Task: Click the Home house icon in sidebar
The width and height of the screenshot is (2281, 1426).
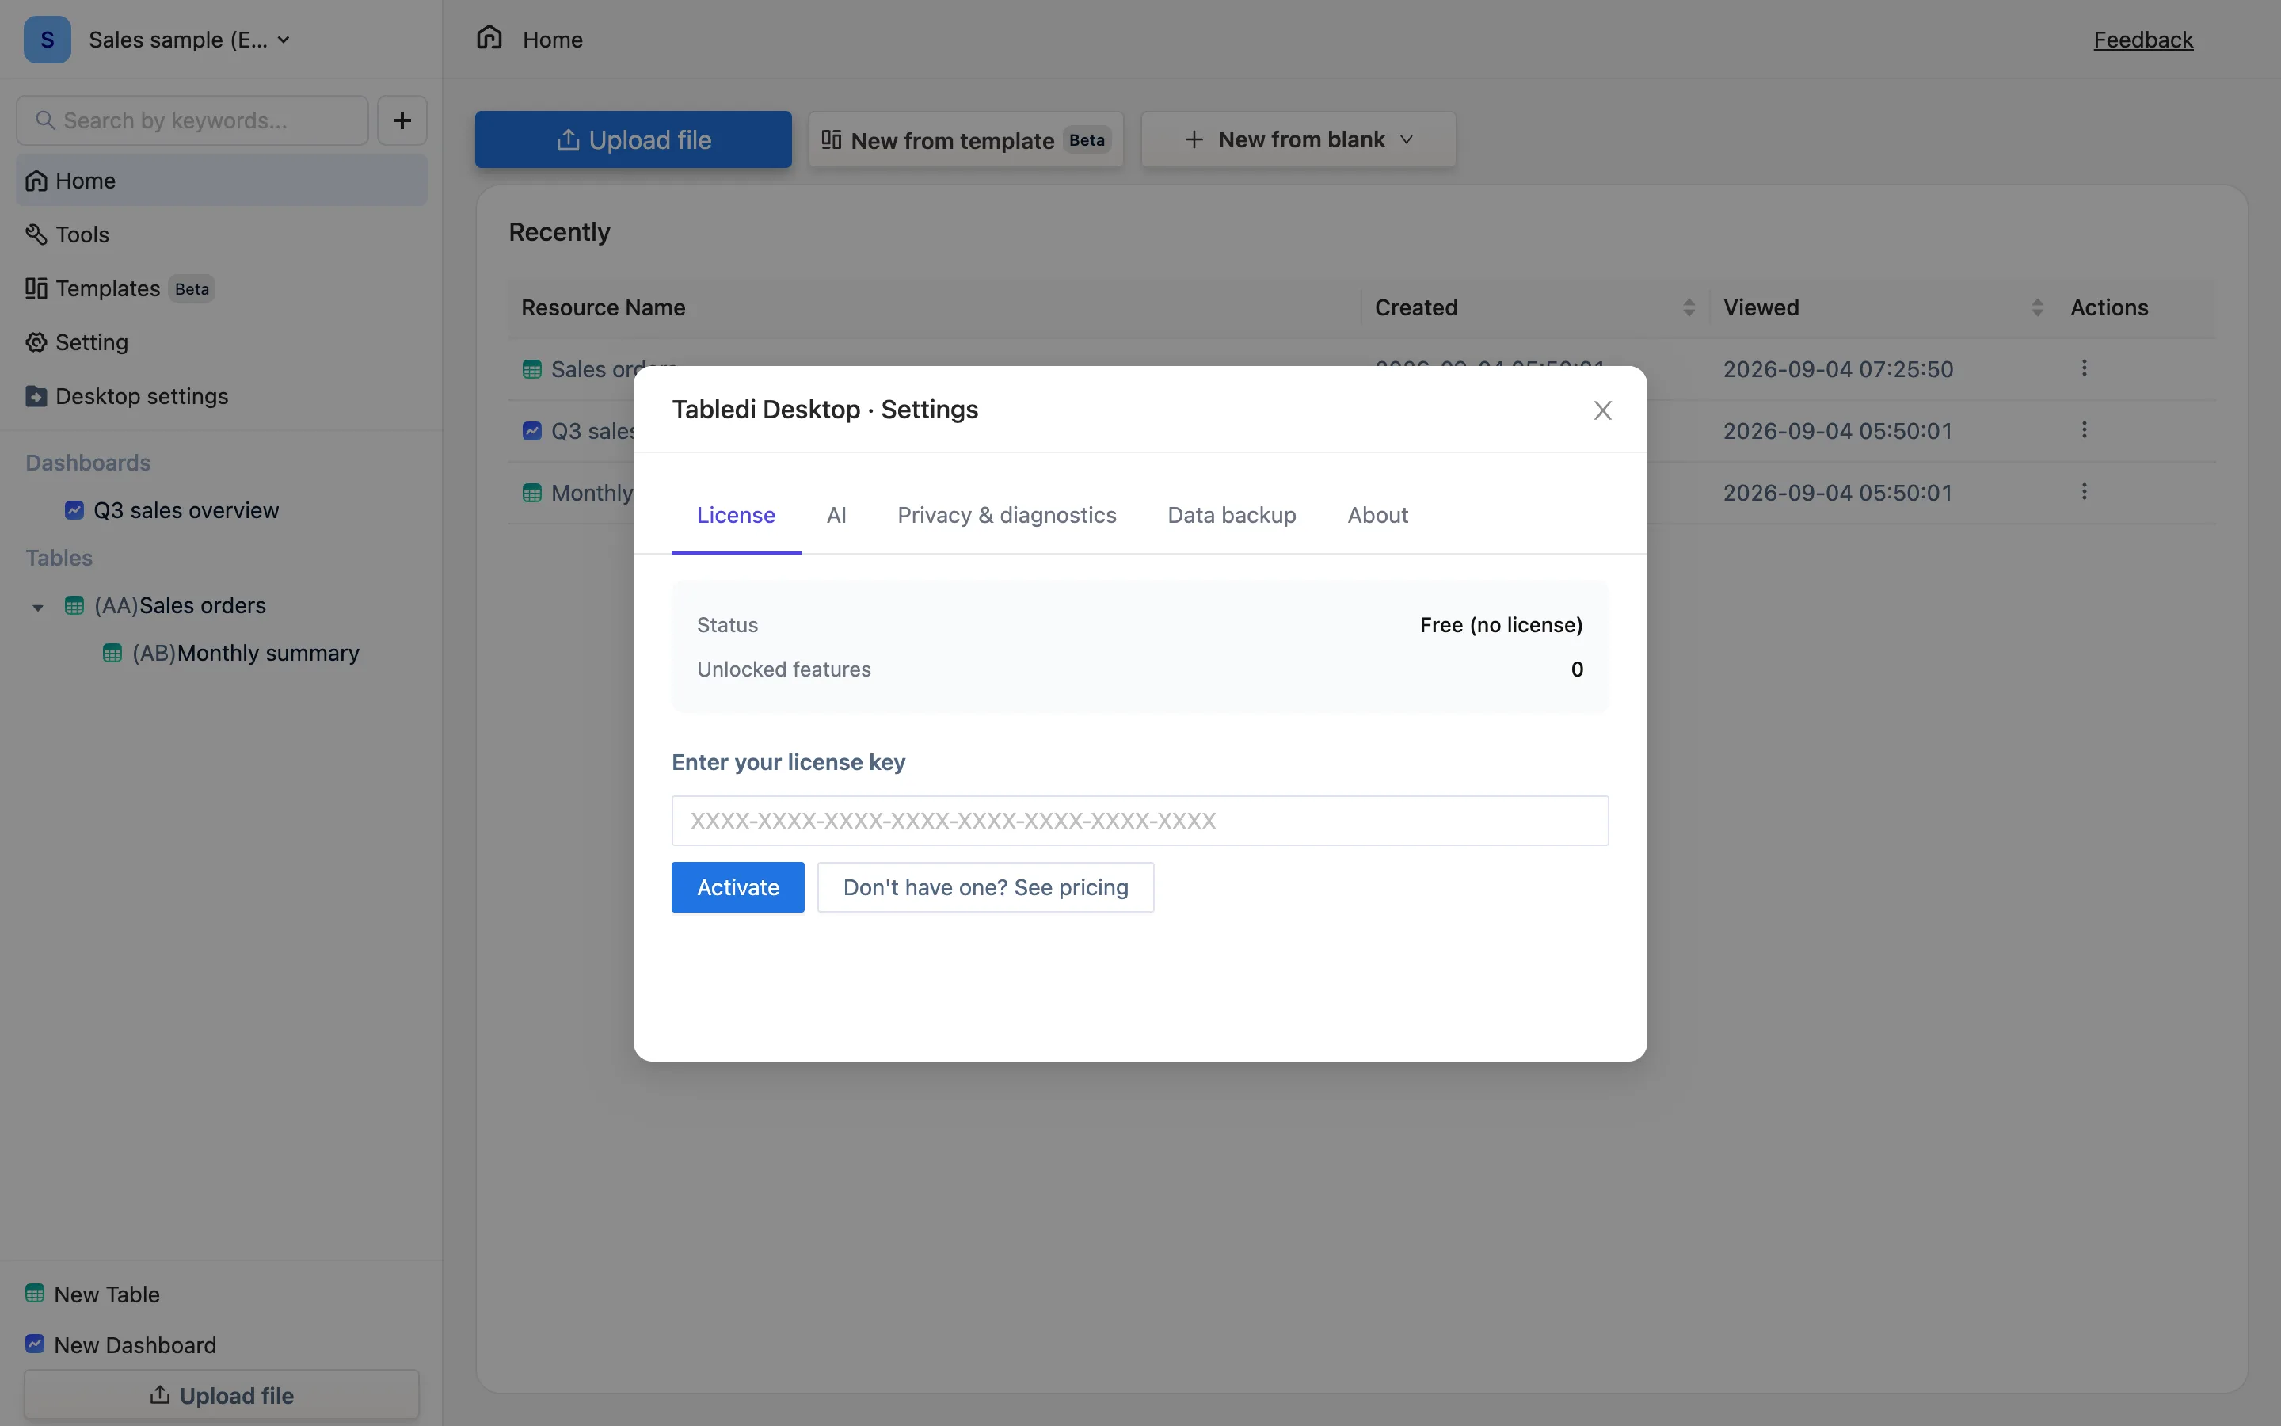Action: tap(36, 180)
